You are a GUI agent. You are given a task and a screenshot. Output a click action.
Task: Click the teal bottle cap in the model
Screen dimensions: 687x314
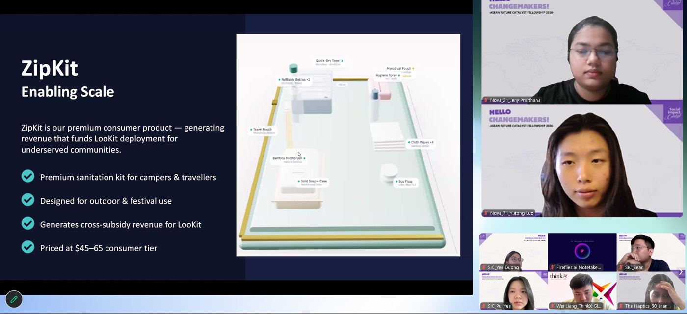point(293,68)
